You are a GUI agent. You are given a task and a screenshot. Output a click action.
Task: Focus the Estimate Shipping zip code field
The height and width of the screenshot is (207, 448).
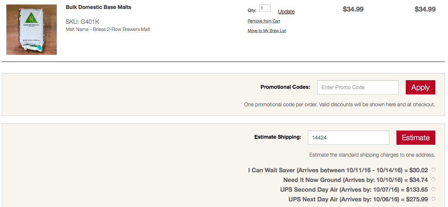click(x=348, y=137)
